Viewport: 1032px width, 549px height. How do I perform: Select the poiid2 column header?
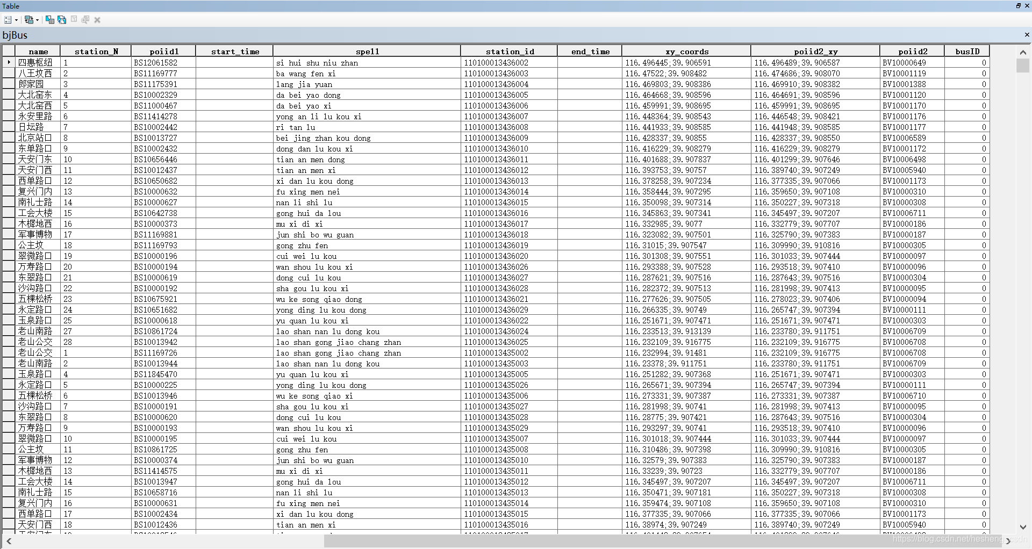click(912, 52)
